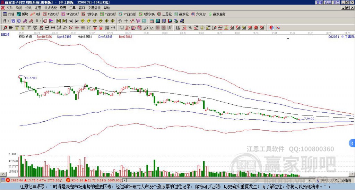Click the first yellow diamond arrow icon

[83, 21]
